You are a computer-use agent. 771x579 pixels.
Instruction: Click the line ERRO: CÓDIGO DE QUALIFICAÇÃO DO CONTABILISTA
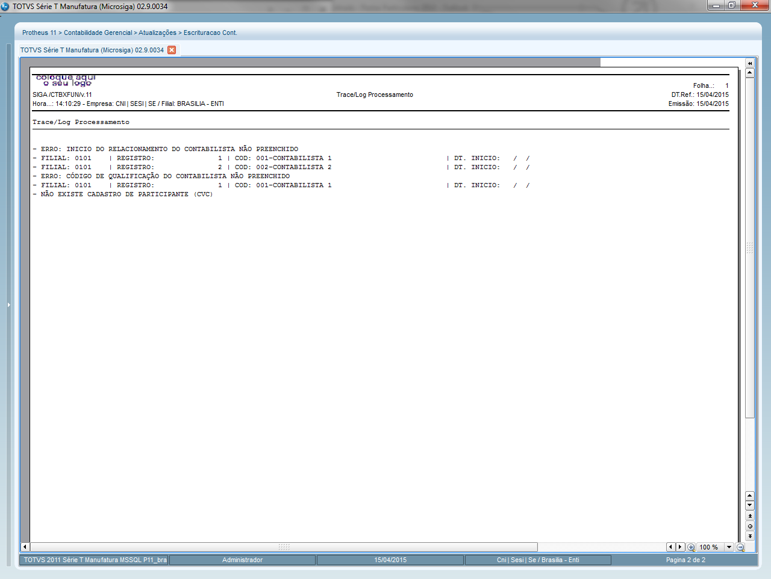[x=161, y=176]
